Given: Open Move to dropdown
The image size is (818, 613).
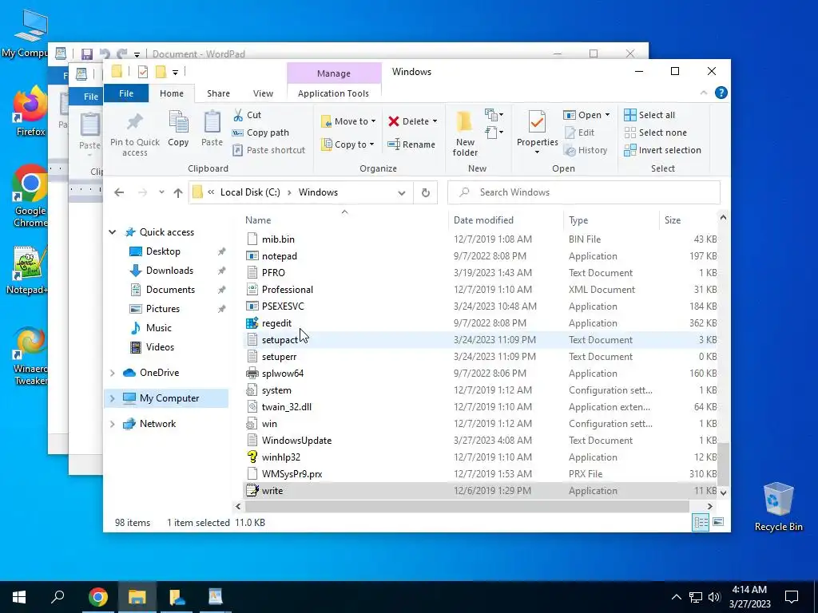Looking at the screenshot, I should pyautogui.click(x=348, y=121).
